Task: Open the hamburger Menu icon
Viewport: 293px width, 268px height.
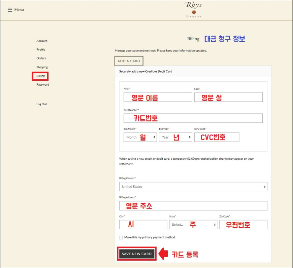Action: (x=10, y=10)
